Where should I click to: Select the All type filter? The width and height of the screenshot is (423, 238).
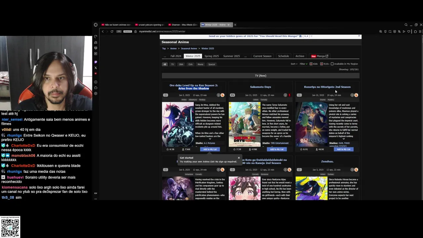point(165,64)
